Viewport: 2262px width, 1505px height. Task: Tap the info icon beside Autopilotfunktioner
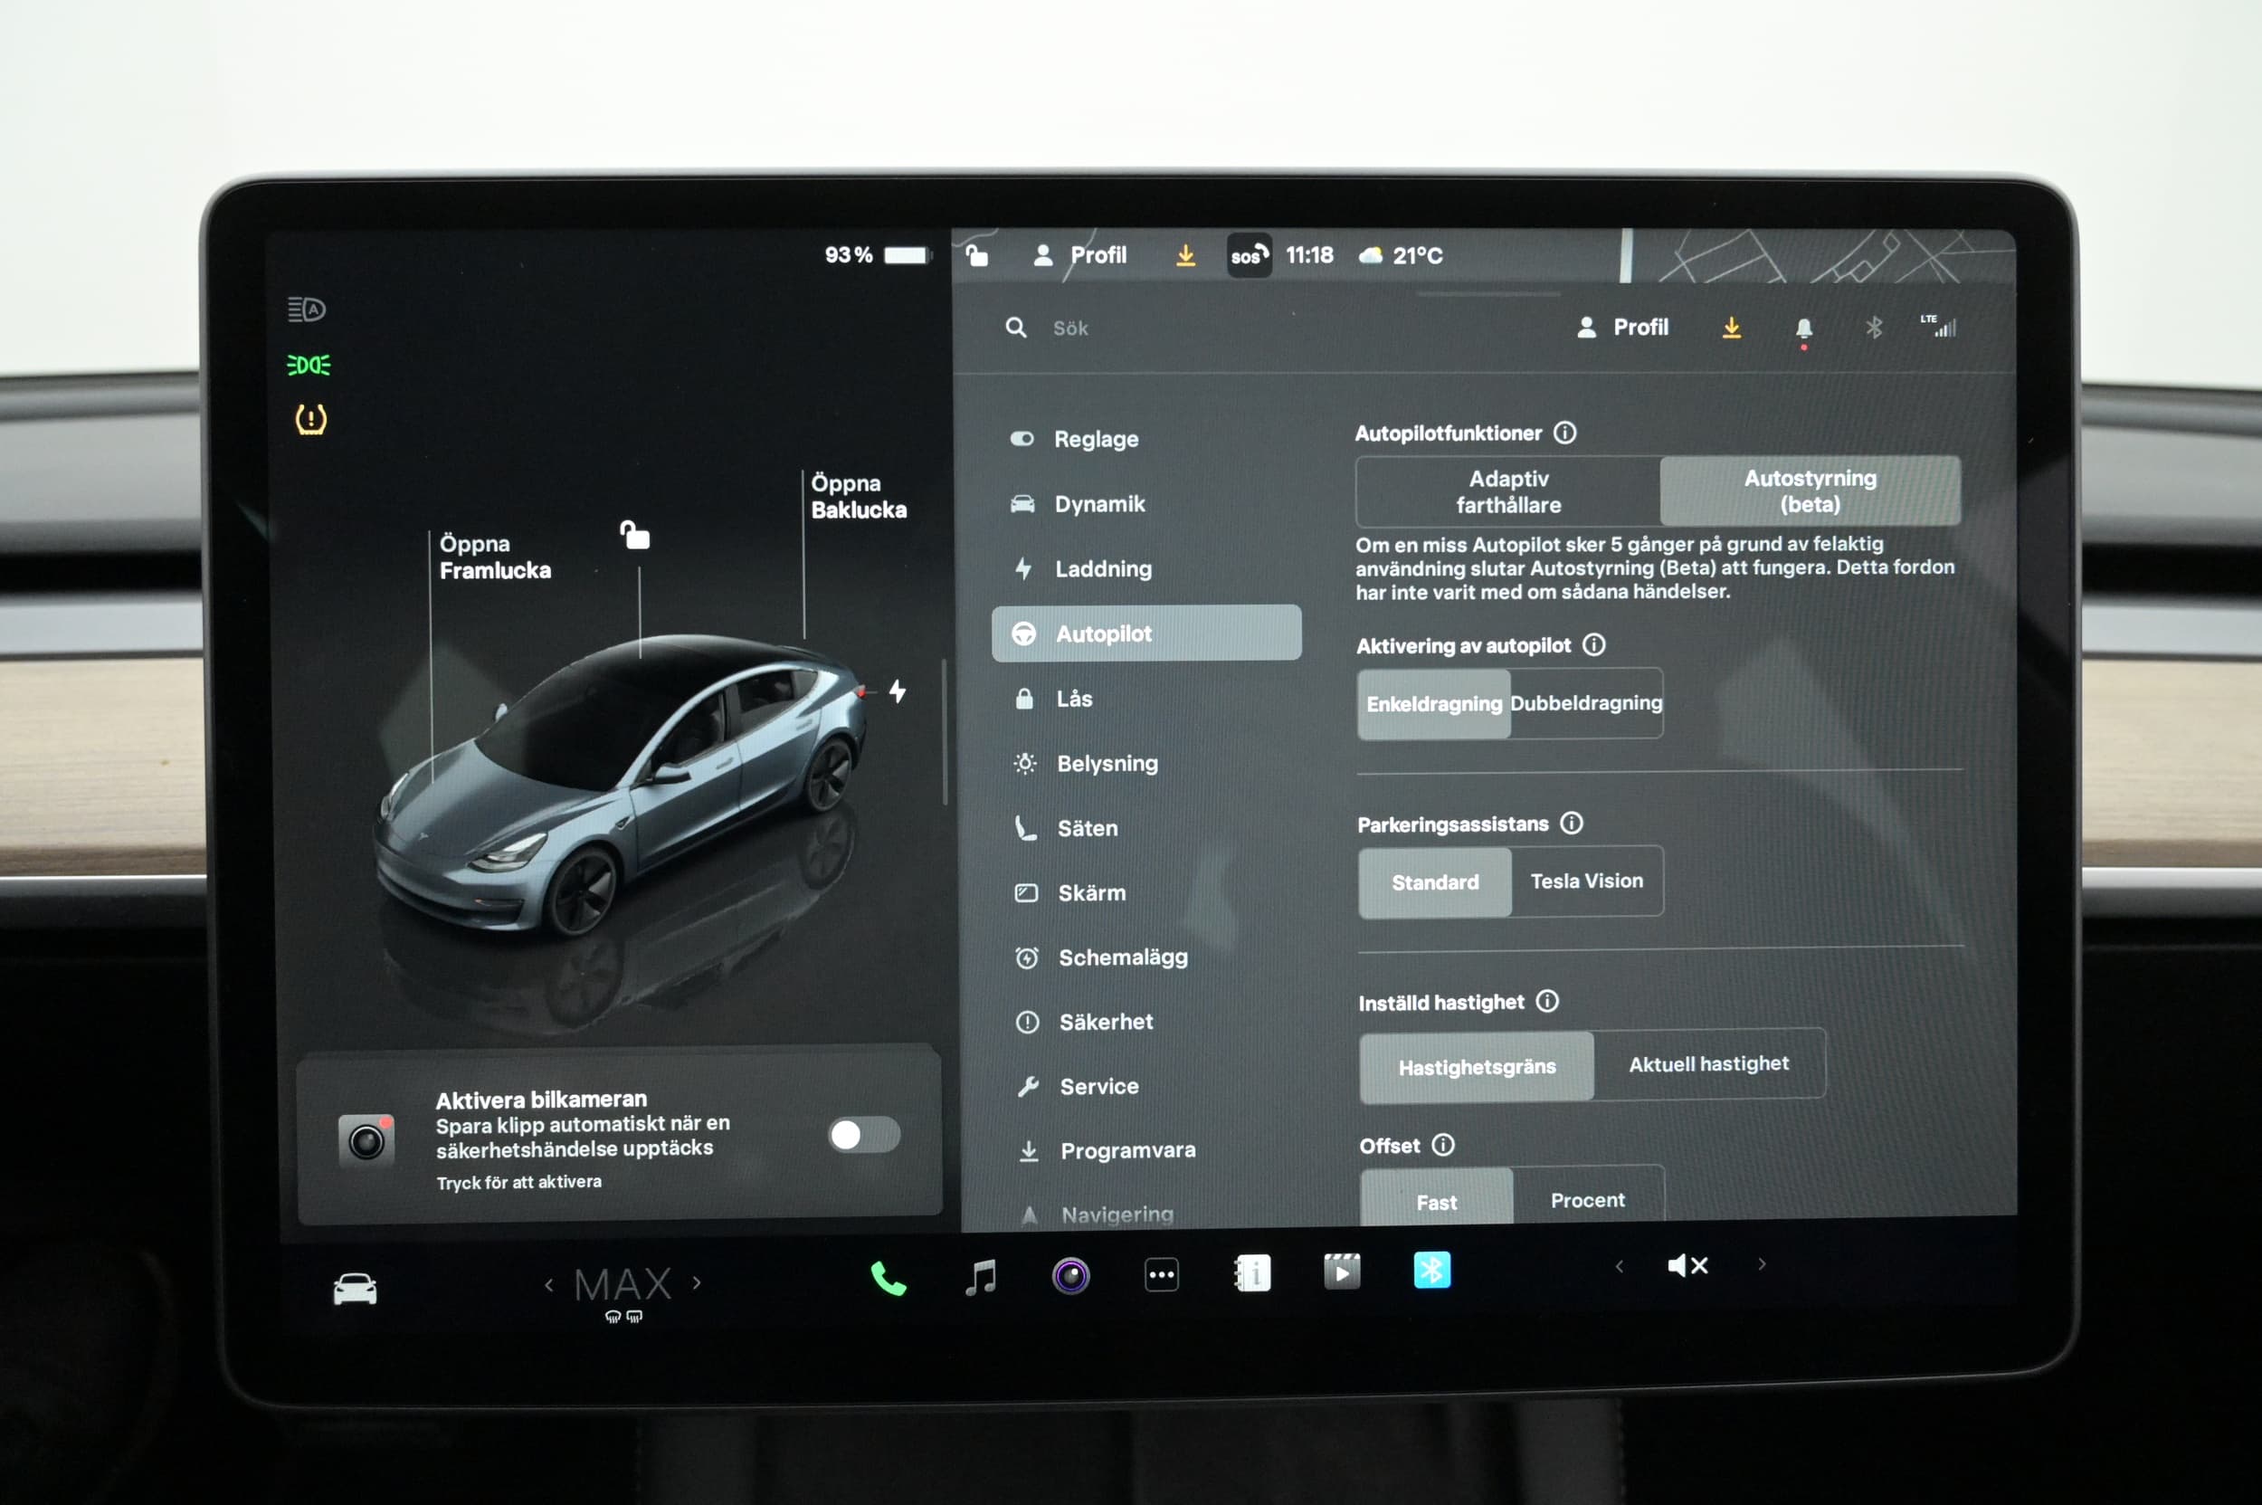pyautogui.click(x=1565, y=432)
